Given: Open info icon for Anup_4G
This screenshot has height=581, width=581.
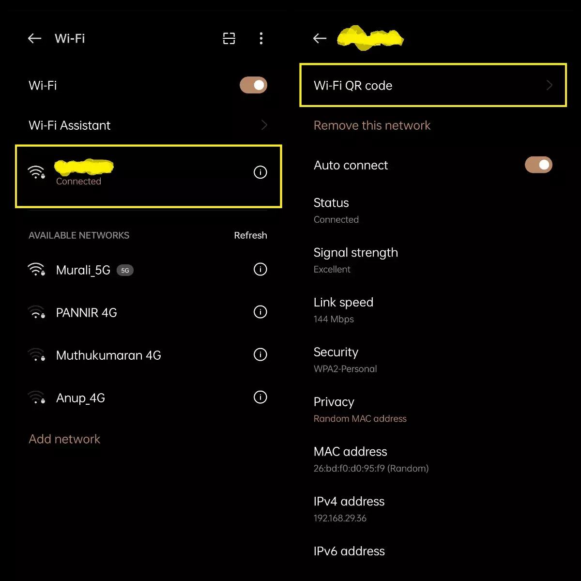Looking at the screenshot, I should coord(260,398).
